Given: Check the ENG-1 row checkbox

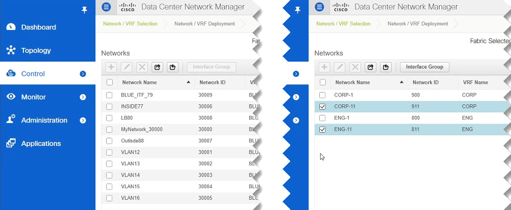Looking at the screenshot, I should tap(322, 118).
